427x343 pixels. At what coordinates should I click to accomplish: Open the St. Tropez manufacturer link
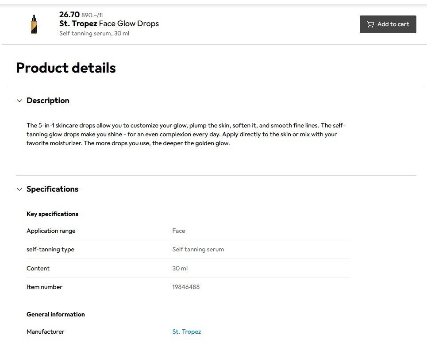tap(187, 331)
